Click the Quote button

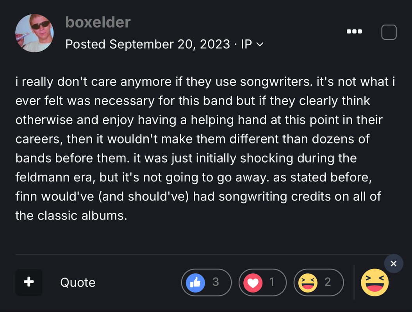tap(78, 282)
